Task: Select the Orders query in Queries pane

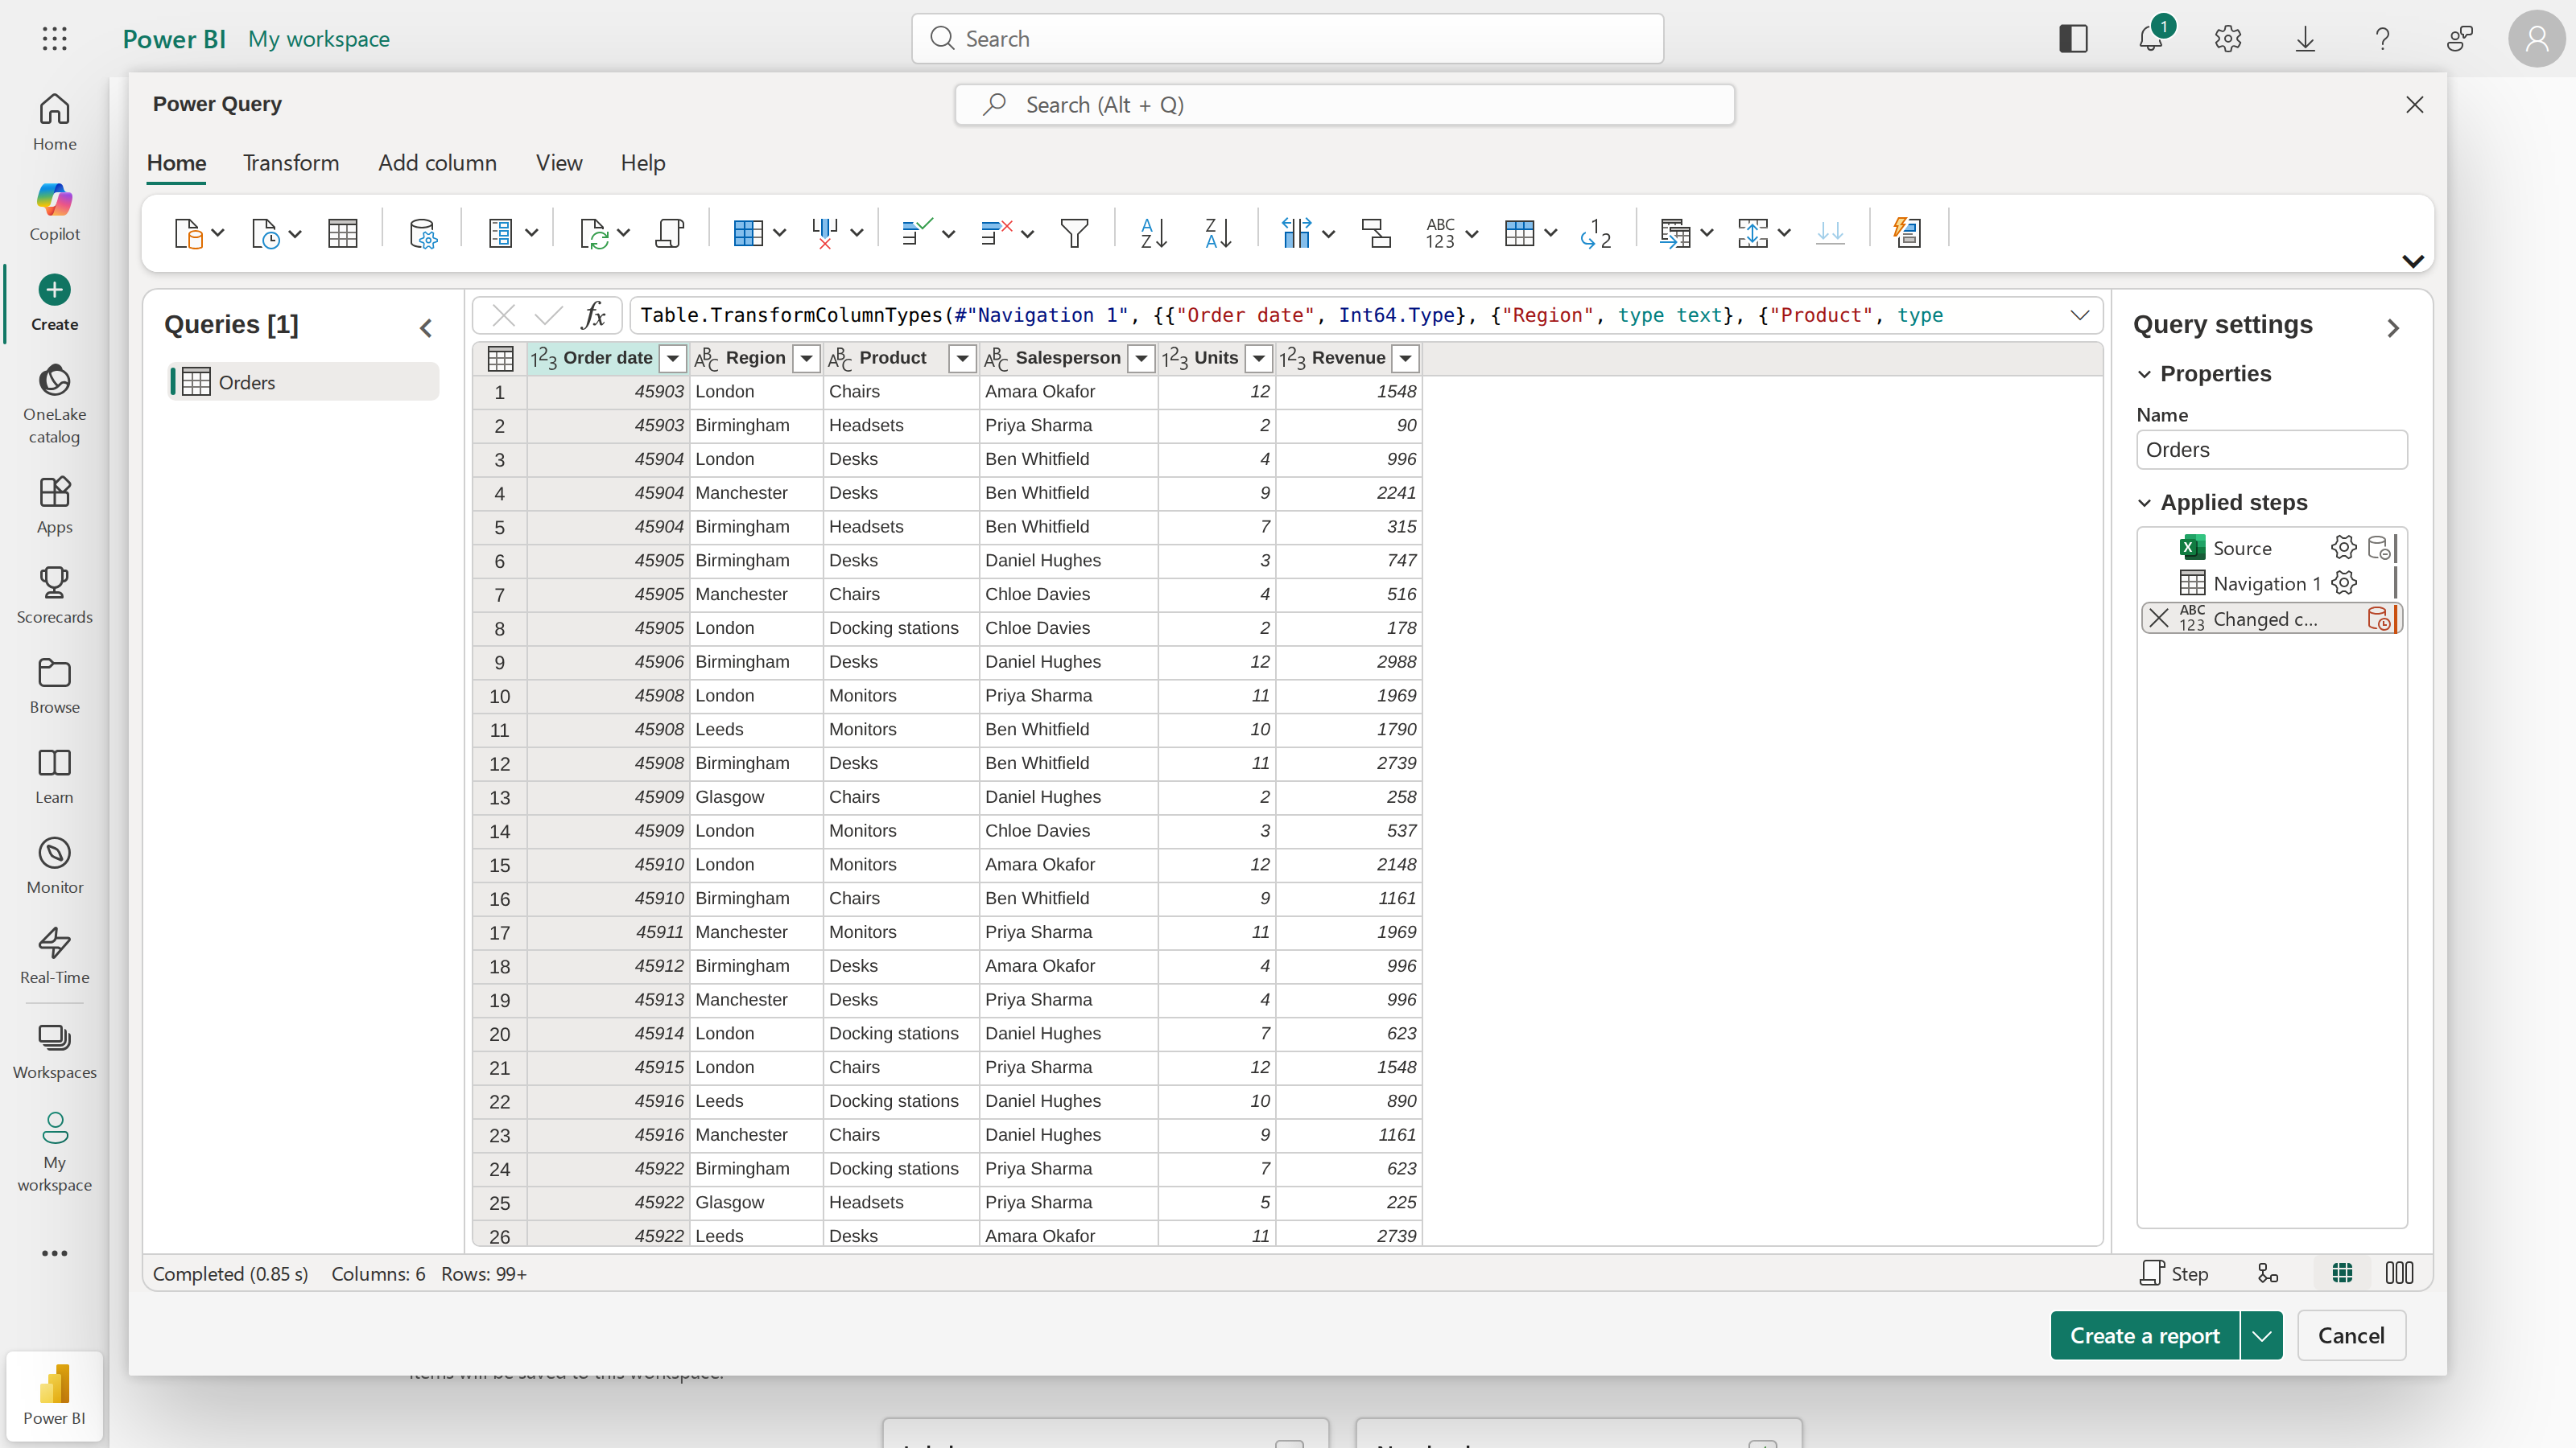Action: pyautogui.click(x=304, y=382)
